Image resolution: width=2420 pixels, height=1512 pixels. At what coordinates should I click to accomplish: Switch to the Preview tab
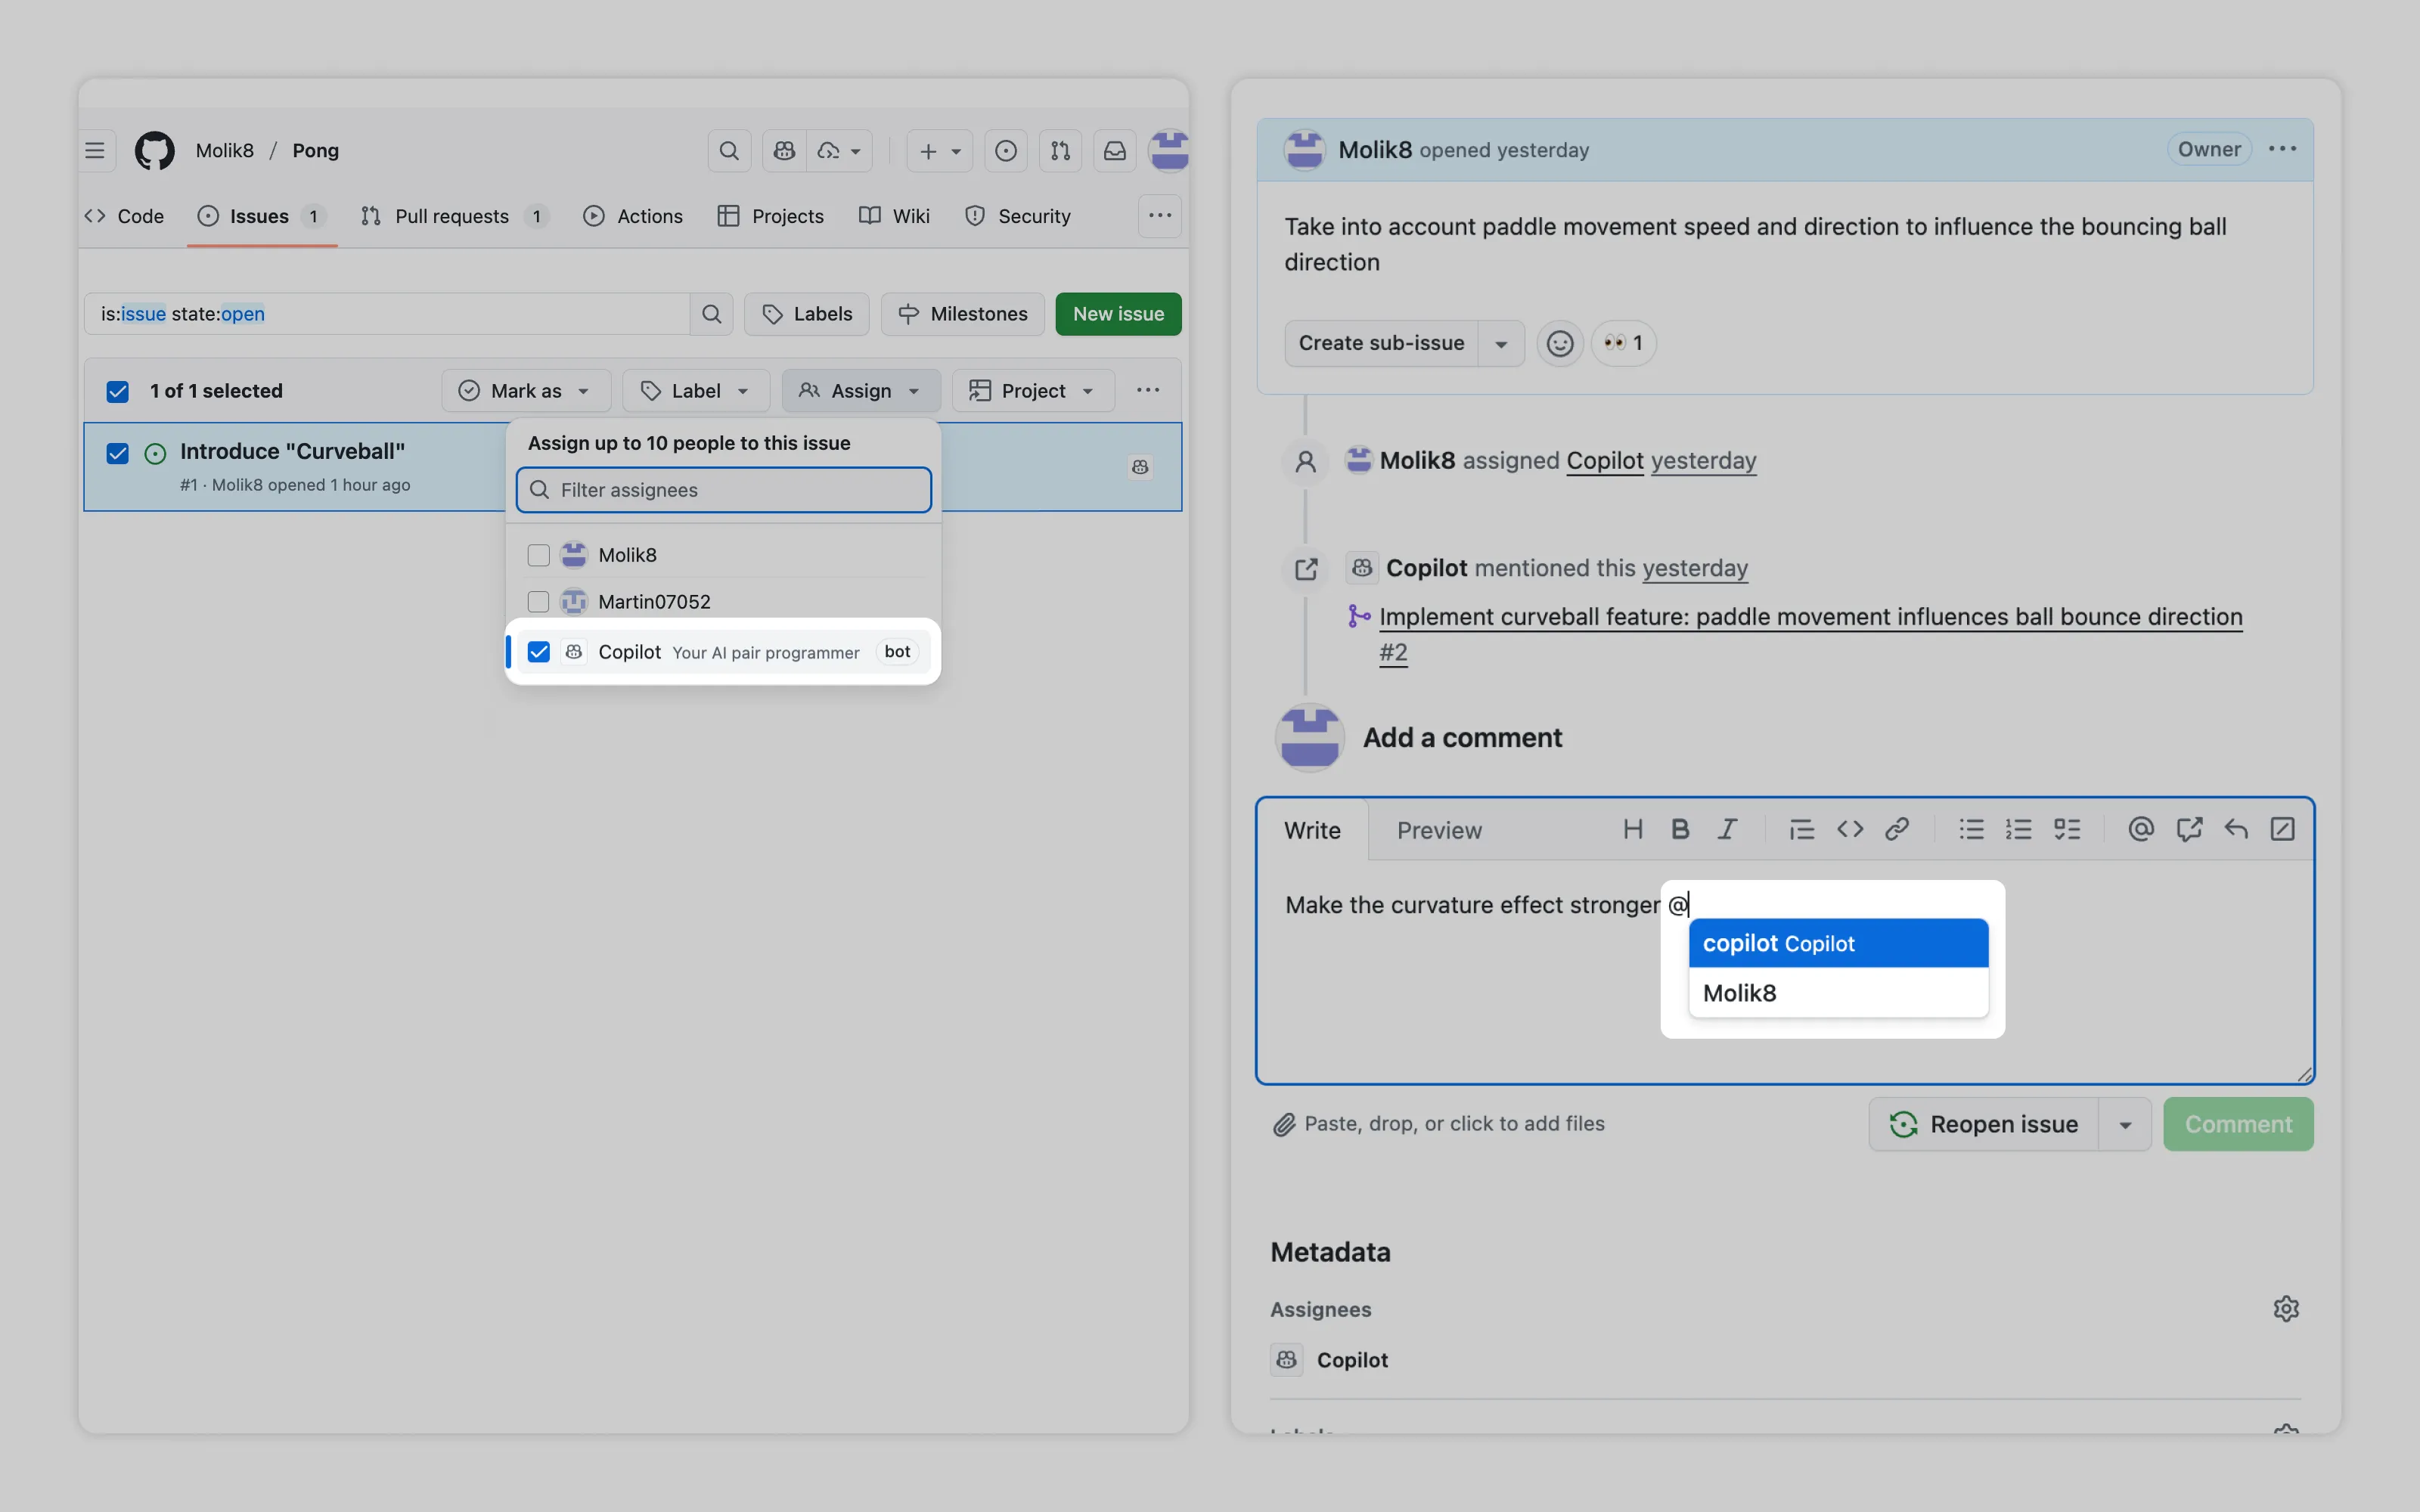[x=1438, y=830]
